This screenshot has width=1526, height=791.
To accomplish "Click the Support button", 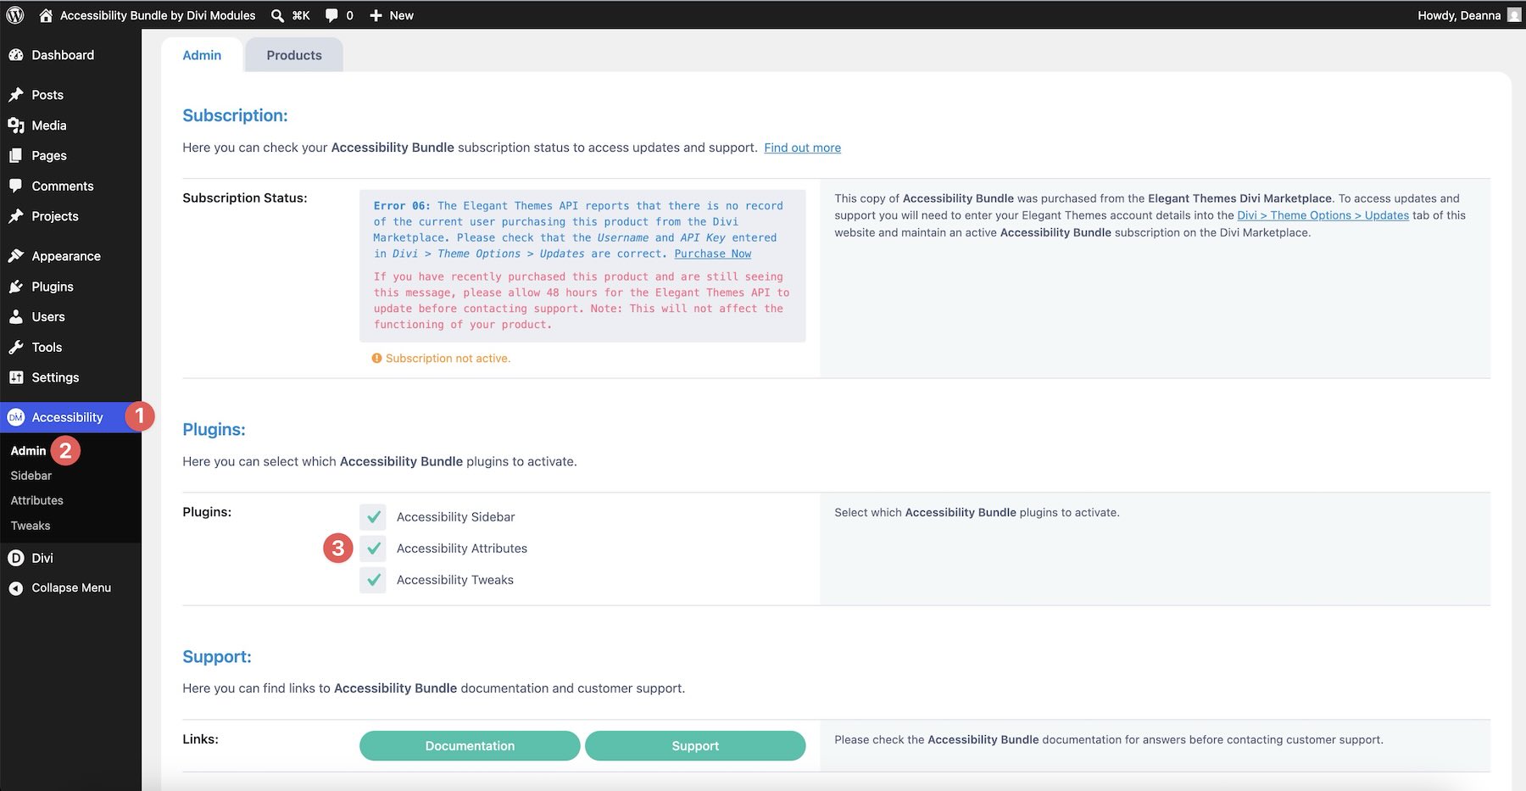I will (x=695, y=746).
